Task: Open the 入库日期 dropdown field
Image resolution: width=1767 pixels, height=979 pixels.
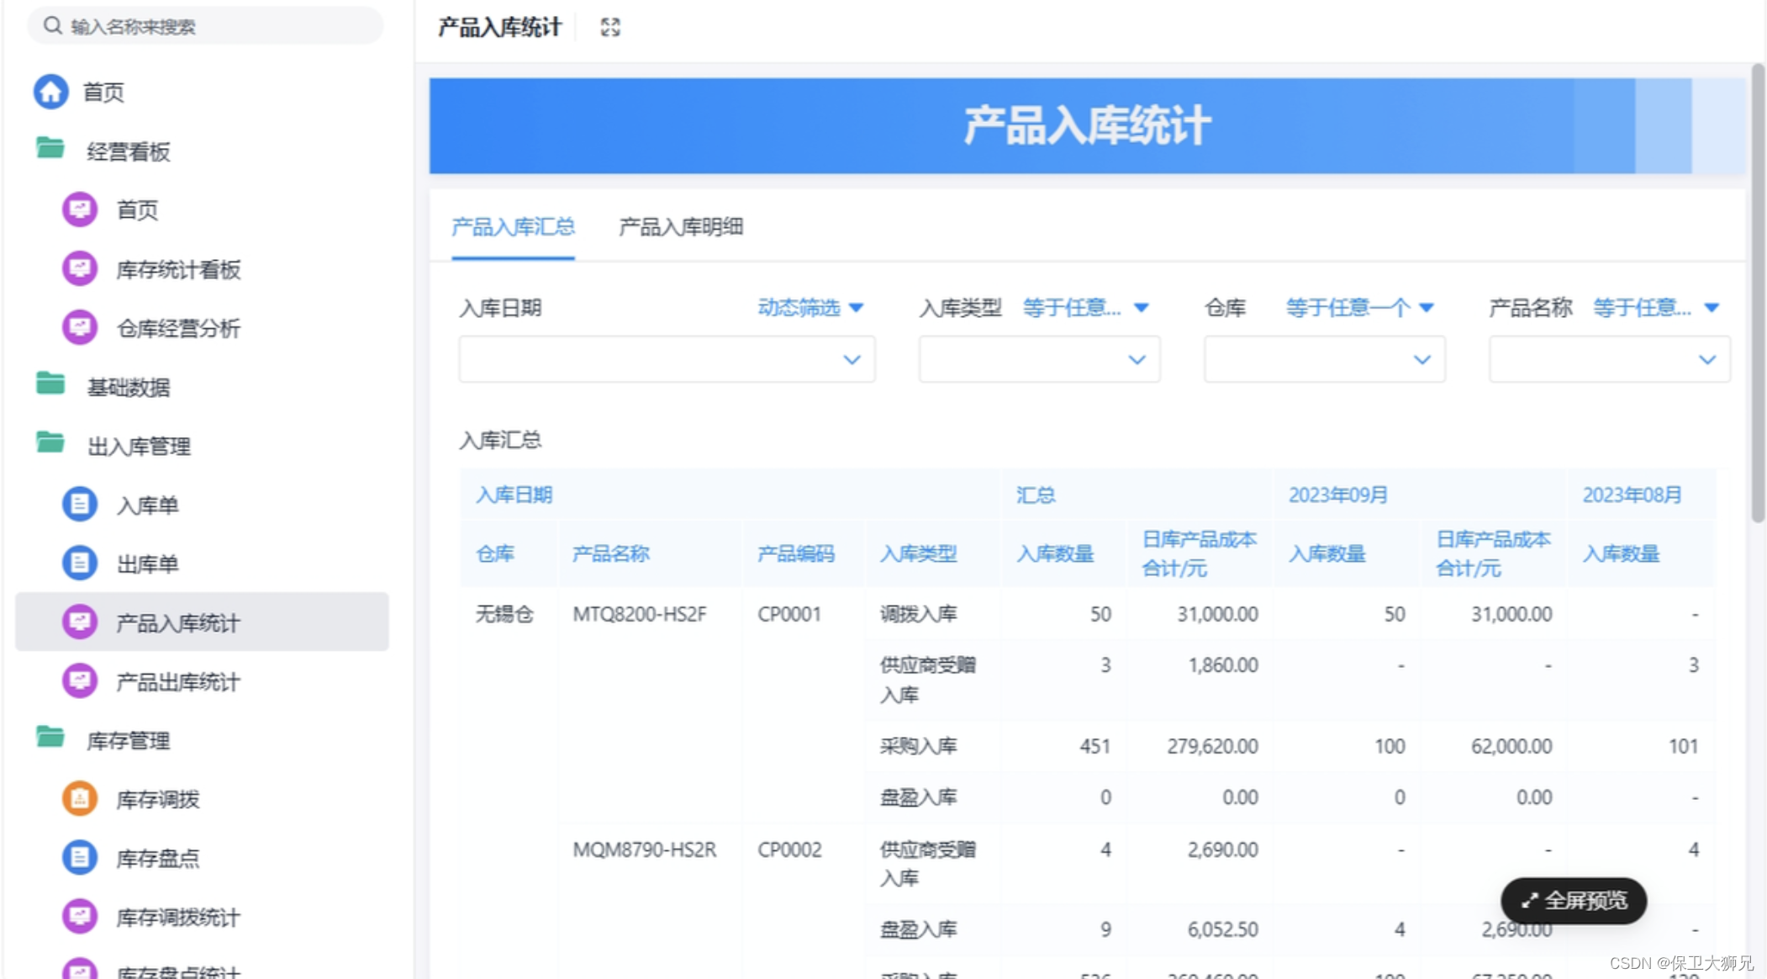Action: [x=666, y=360]
